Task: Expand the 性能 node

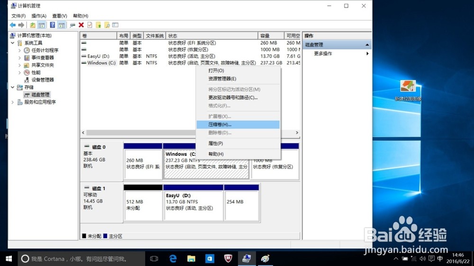Action: 19,72
